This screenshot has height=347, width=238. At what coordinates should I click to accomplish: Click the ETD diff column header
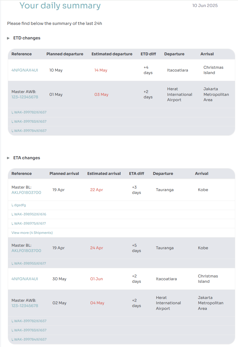[x=148, y=54]
